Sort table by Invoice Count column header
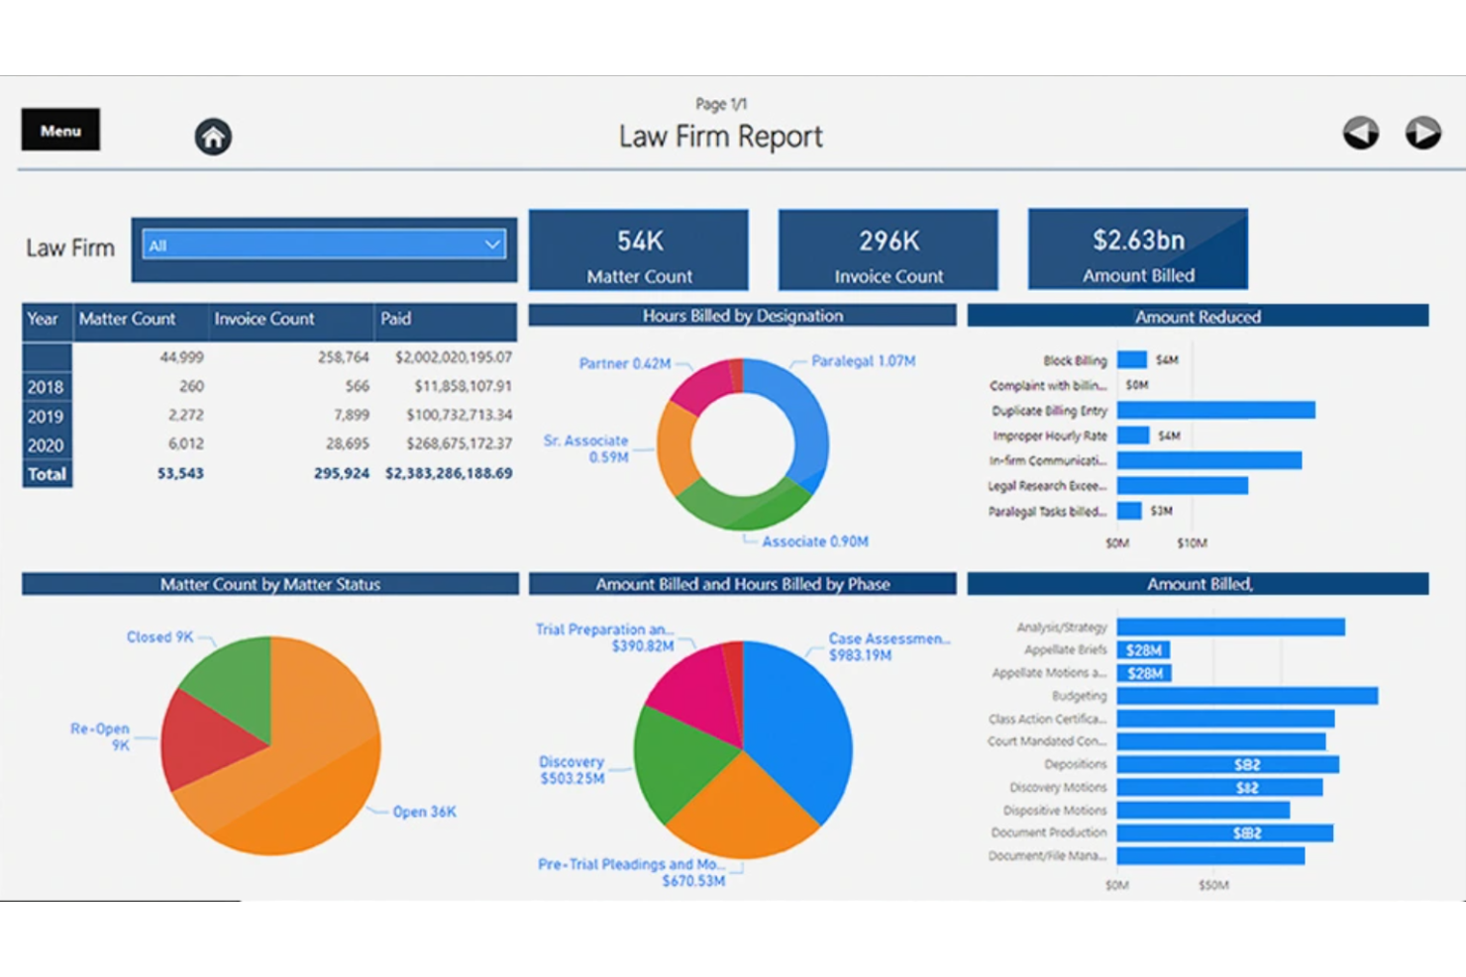This screenshot has height=977, width=1466. click(263, 319)
